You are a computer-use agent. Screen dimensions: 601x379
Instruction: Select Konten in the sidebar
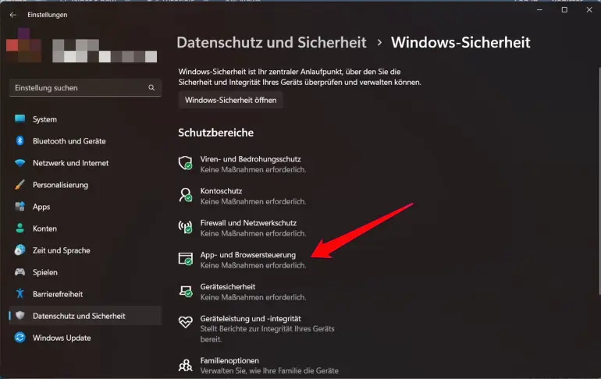pos(85,228)
